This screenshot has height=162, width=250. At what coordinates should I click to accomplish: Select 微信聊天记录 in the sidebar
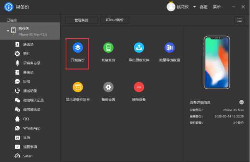(30, 100)
